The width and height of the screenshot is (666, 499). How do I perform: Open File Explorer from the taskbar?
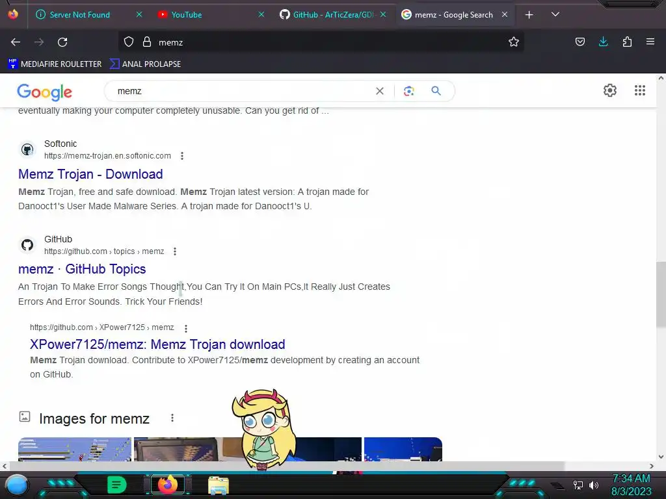point(219,485)
